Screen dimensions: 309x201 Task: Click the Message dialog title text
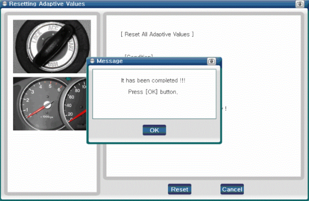[109, 61]
